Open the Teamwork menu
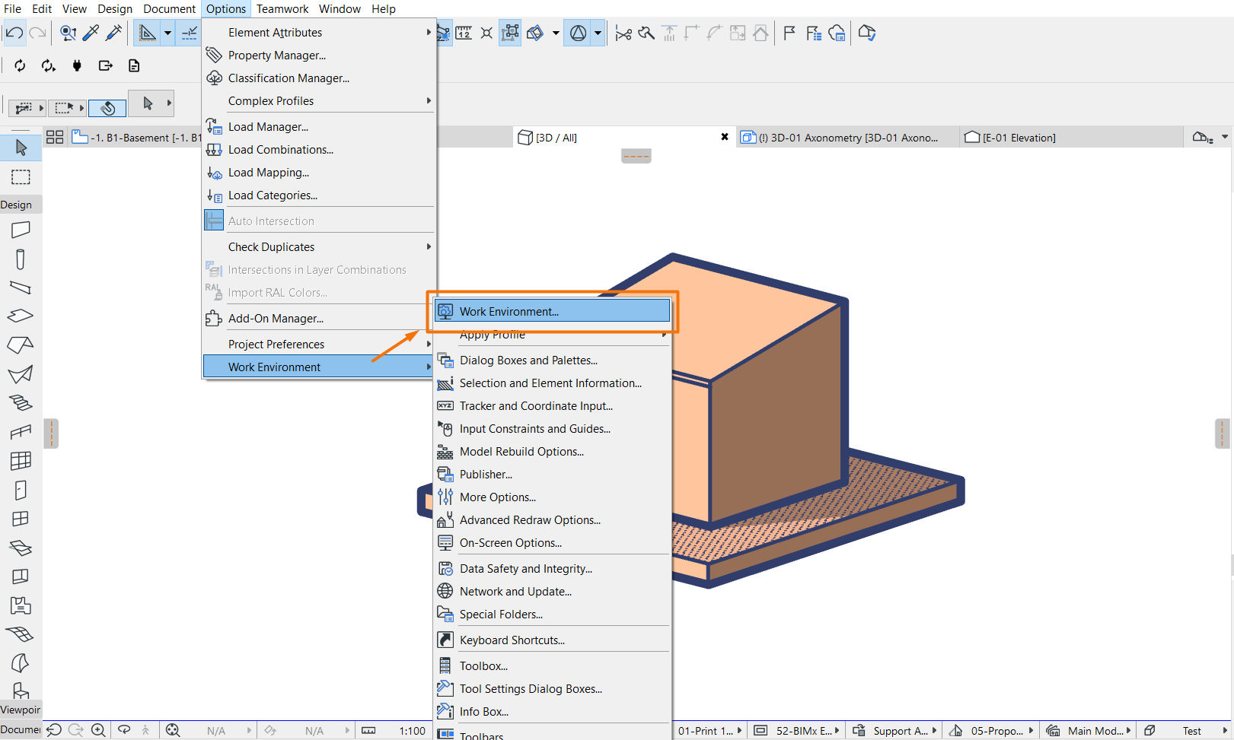 click(x=282, y=9)
